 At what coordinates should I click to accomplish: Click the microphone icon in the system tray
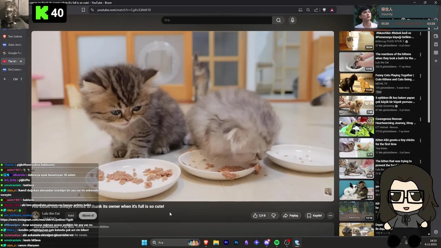[x=406, y=242]
